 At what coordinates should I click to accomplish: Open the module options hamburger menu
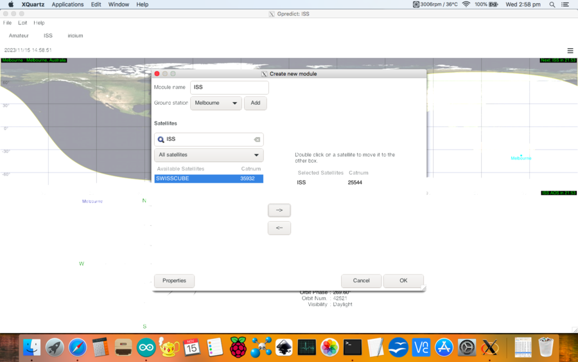570,50
